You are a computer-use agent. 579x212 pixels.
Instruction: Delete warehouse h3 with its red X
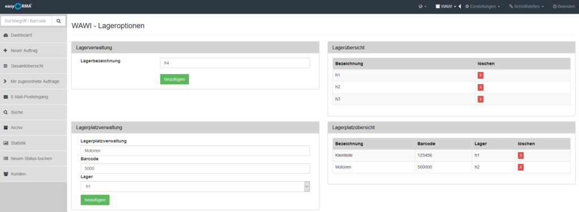[481, 99]
